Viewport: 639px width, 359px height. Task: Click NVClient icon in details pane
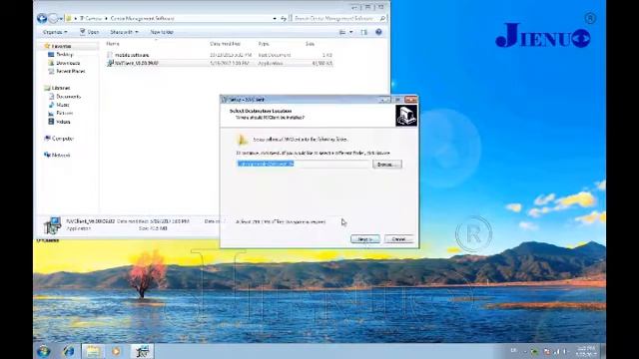[53, 225]
